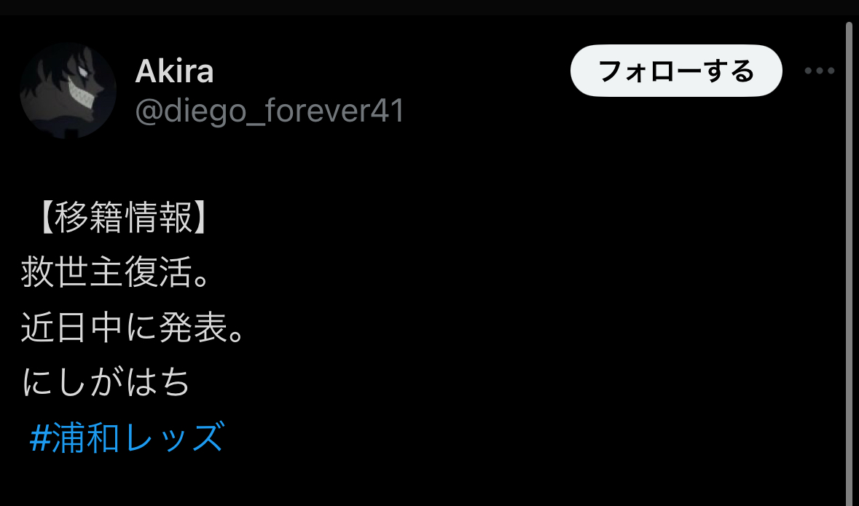Open the #浦和レッズ hashtag link
Image resolution: width=859 pixels, height=506 pixels.
pyautogui.click(x=127, y=438)
